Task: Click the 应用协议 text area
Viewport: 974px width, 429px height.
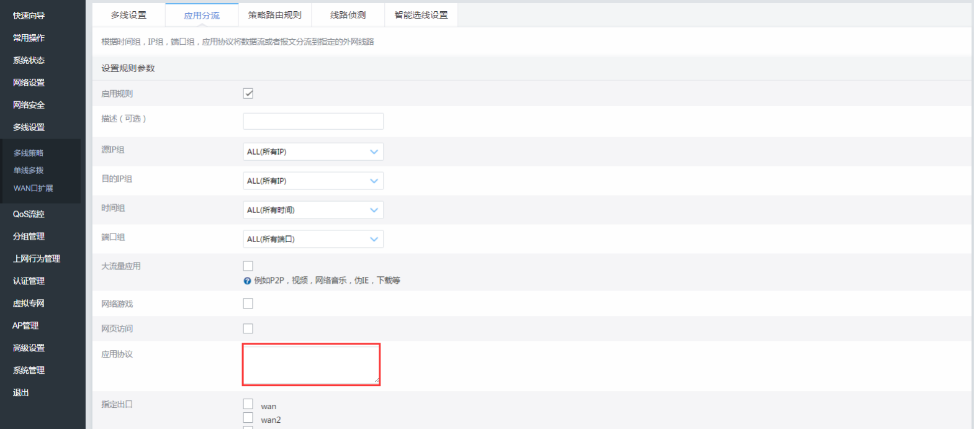Action: click(310, 364)
